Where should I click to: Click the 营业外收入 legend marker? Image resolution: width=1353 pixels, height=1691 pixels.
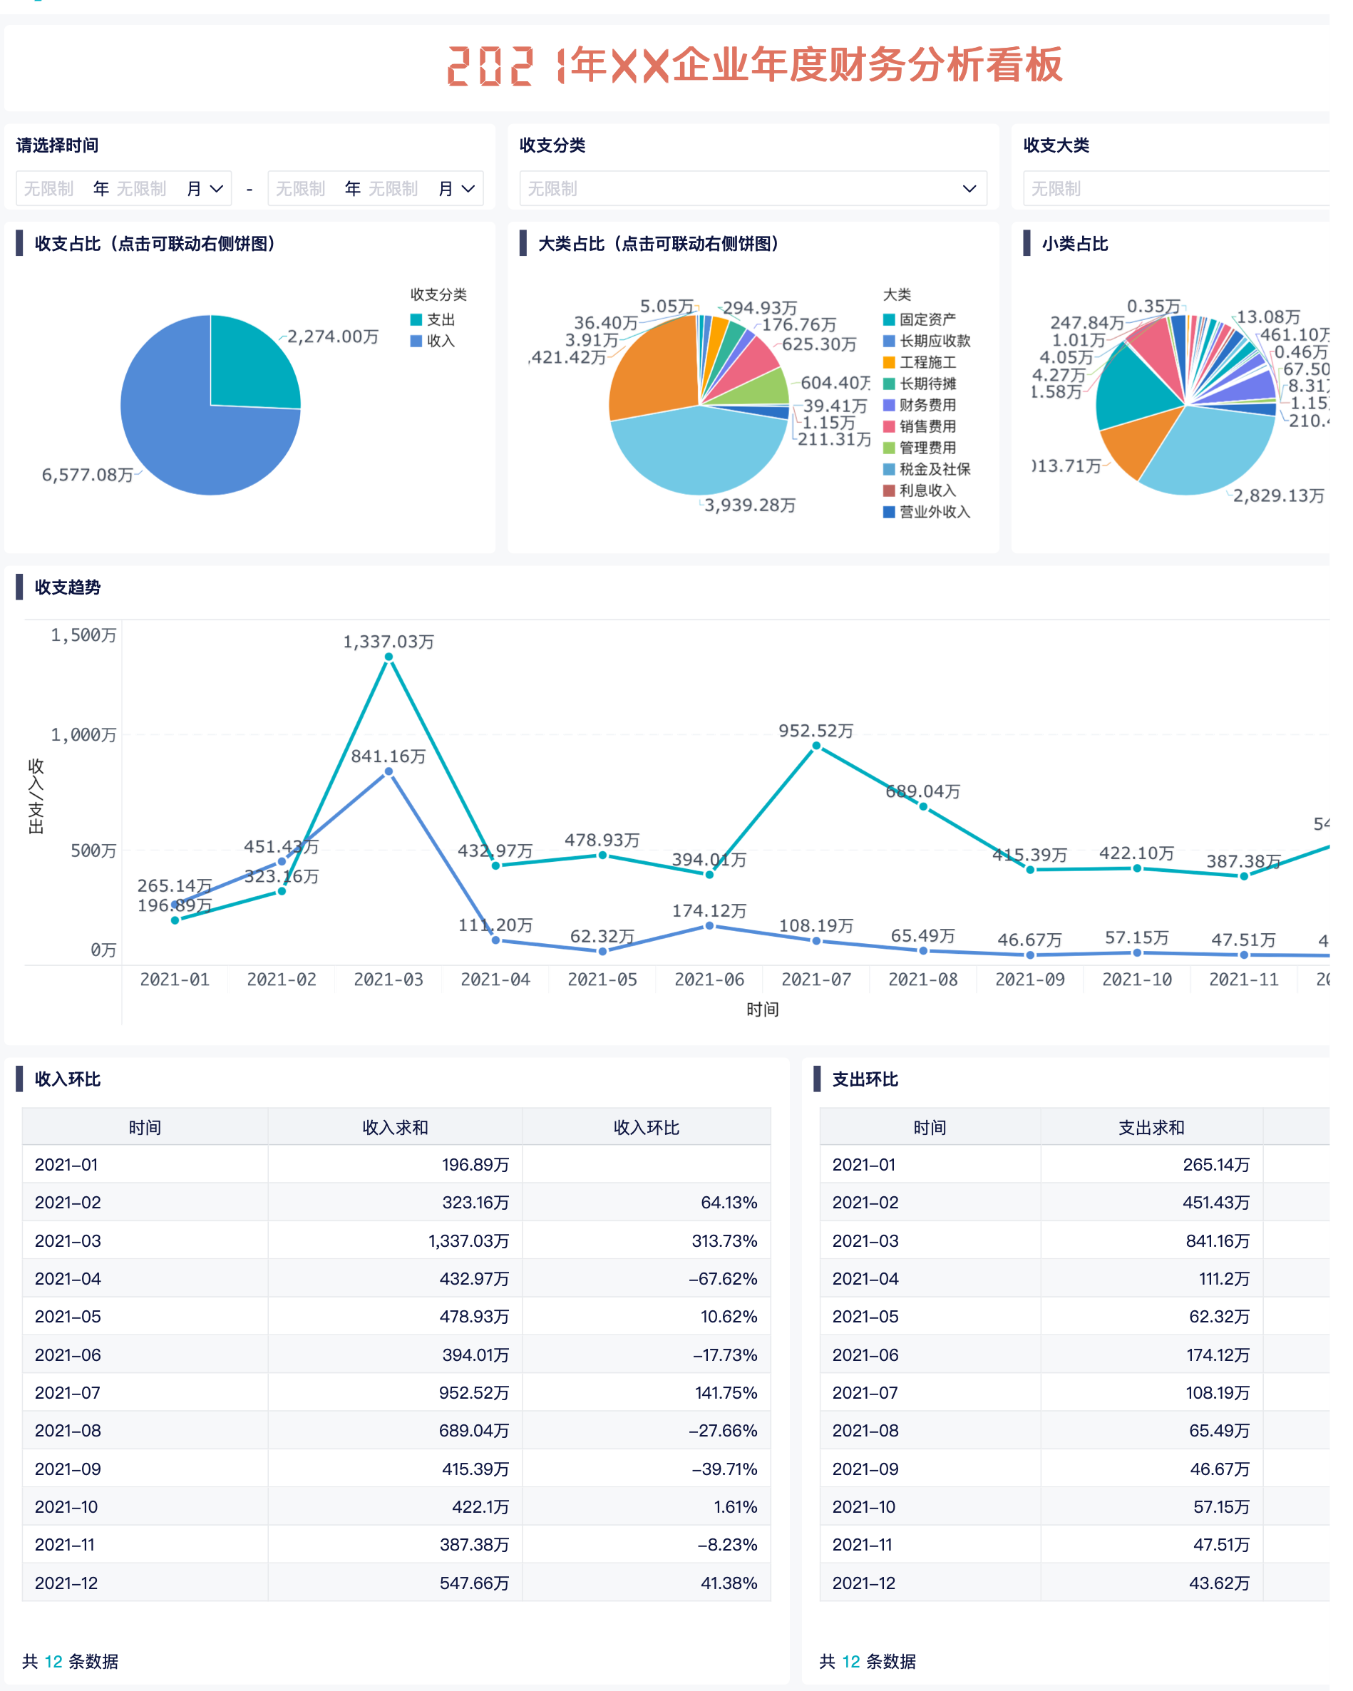(x=889, y=511)
